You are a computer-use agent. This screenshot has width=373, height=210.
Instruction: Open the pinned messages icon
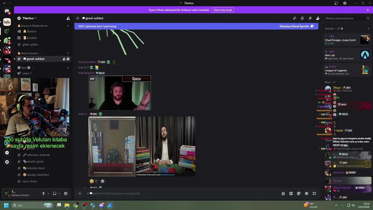(x=310, y=18)
